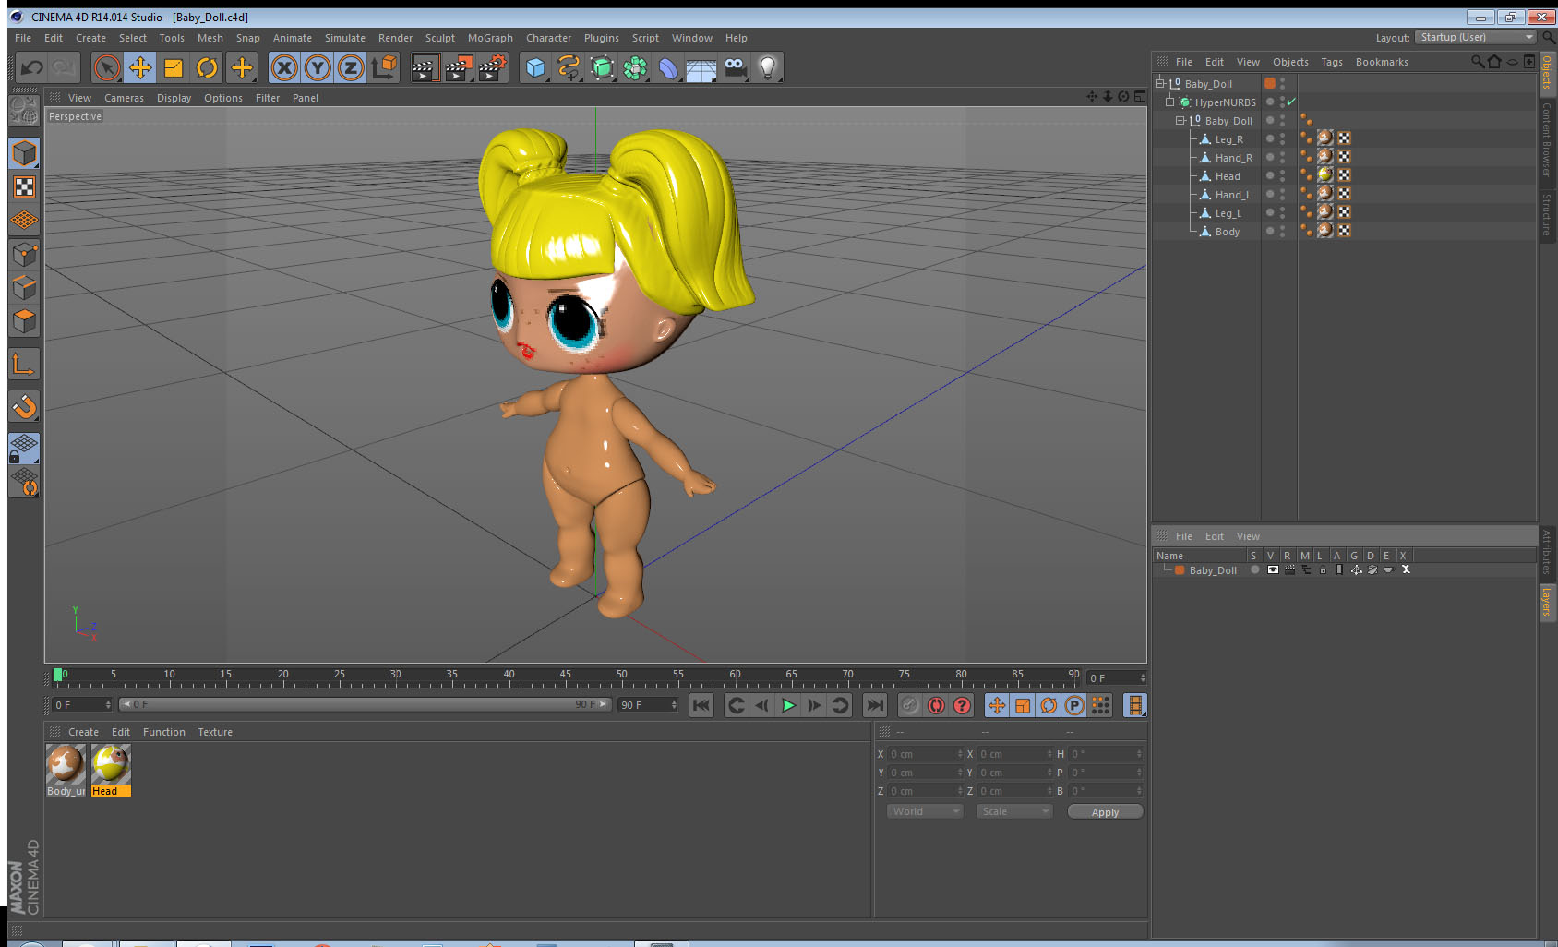Add a Camera object
1558x947 pixels.
(x=735, y=67)
